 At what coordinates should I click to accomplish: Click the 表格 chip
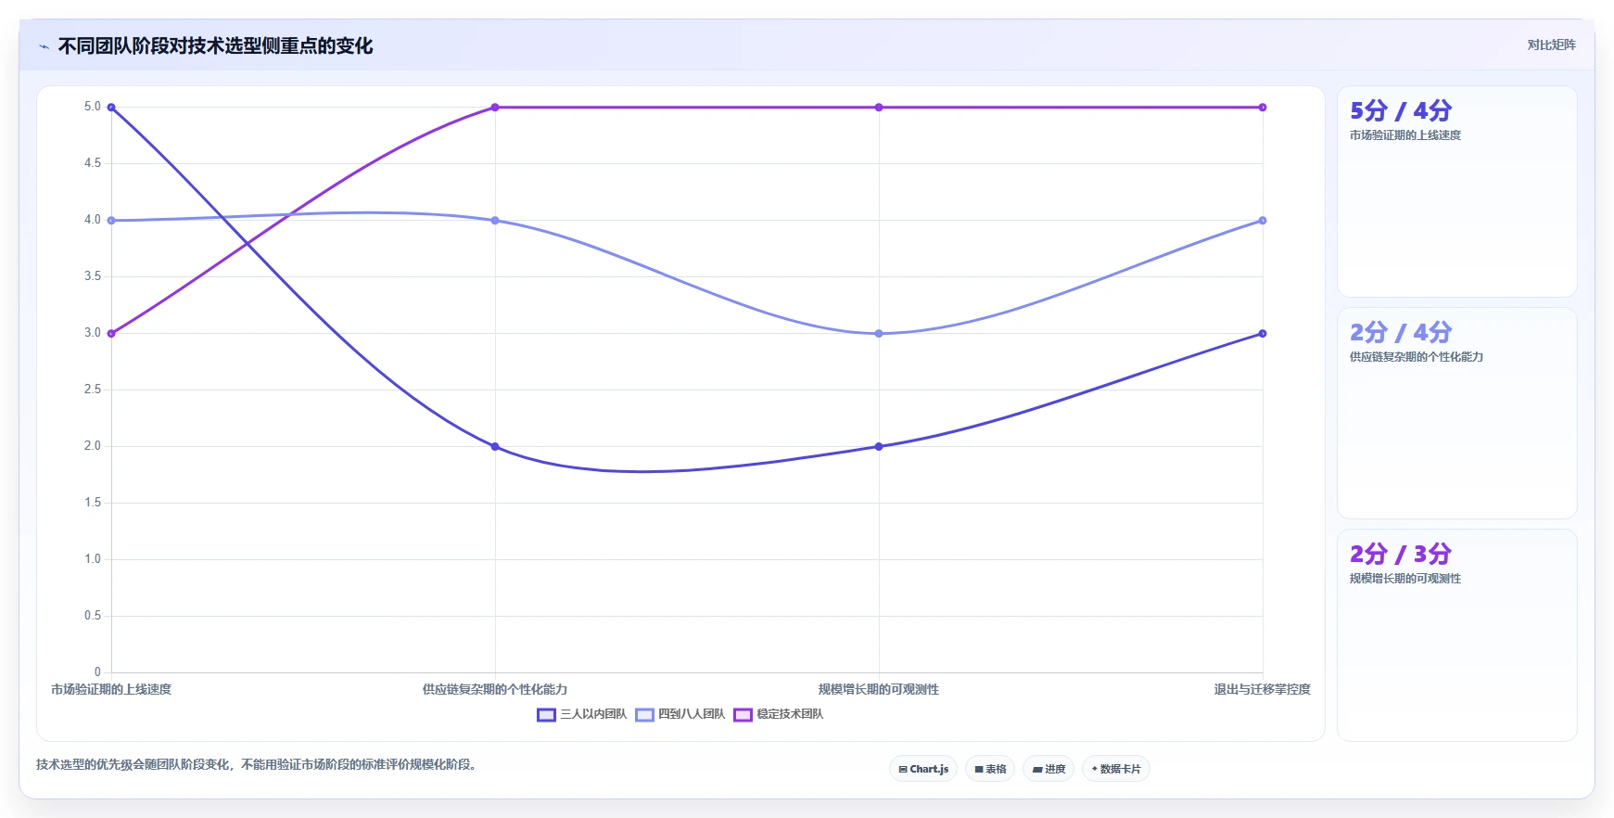[990, 769]
